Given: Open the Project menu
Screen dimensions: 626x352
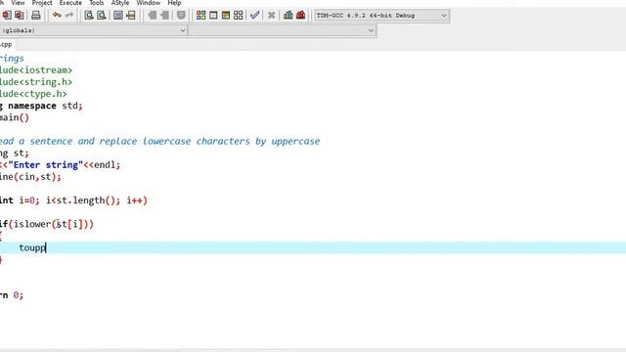Looking at the screenshot, I should (42, 3).
